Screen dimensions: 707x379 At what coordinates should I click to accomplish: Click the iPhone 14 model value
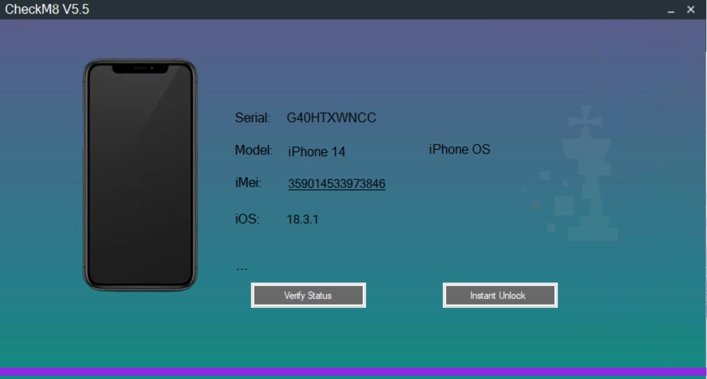(x=317, y=152)
